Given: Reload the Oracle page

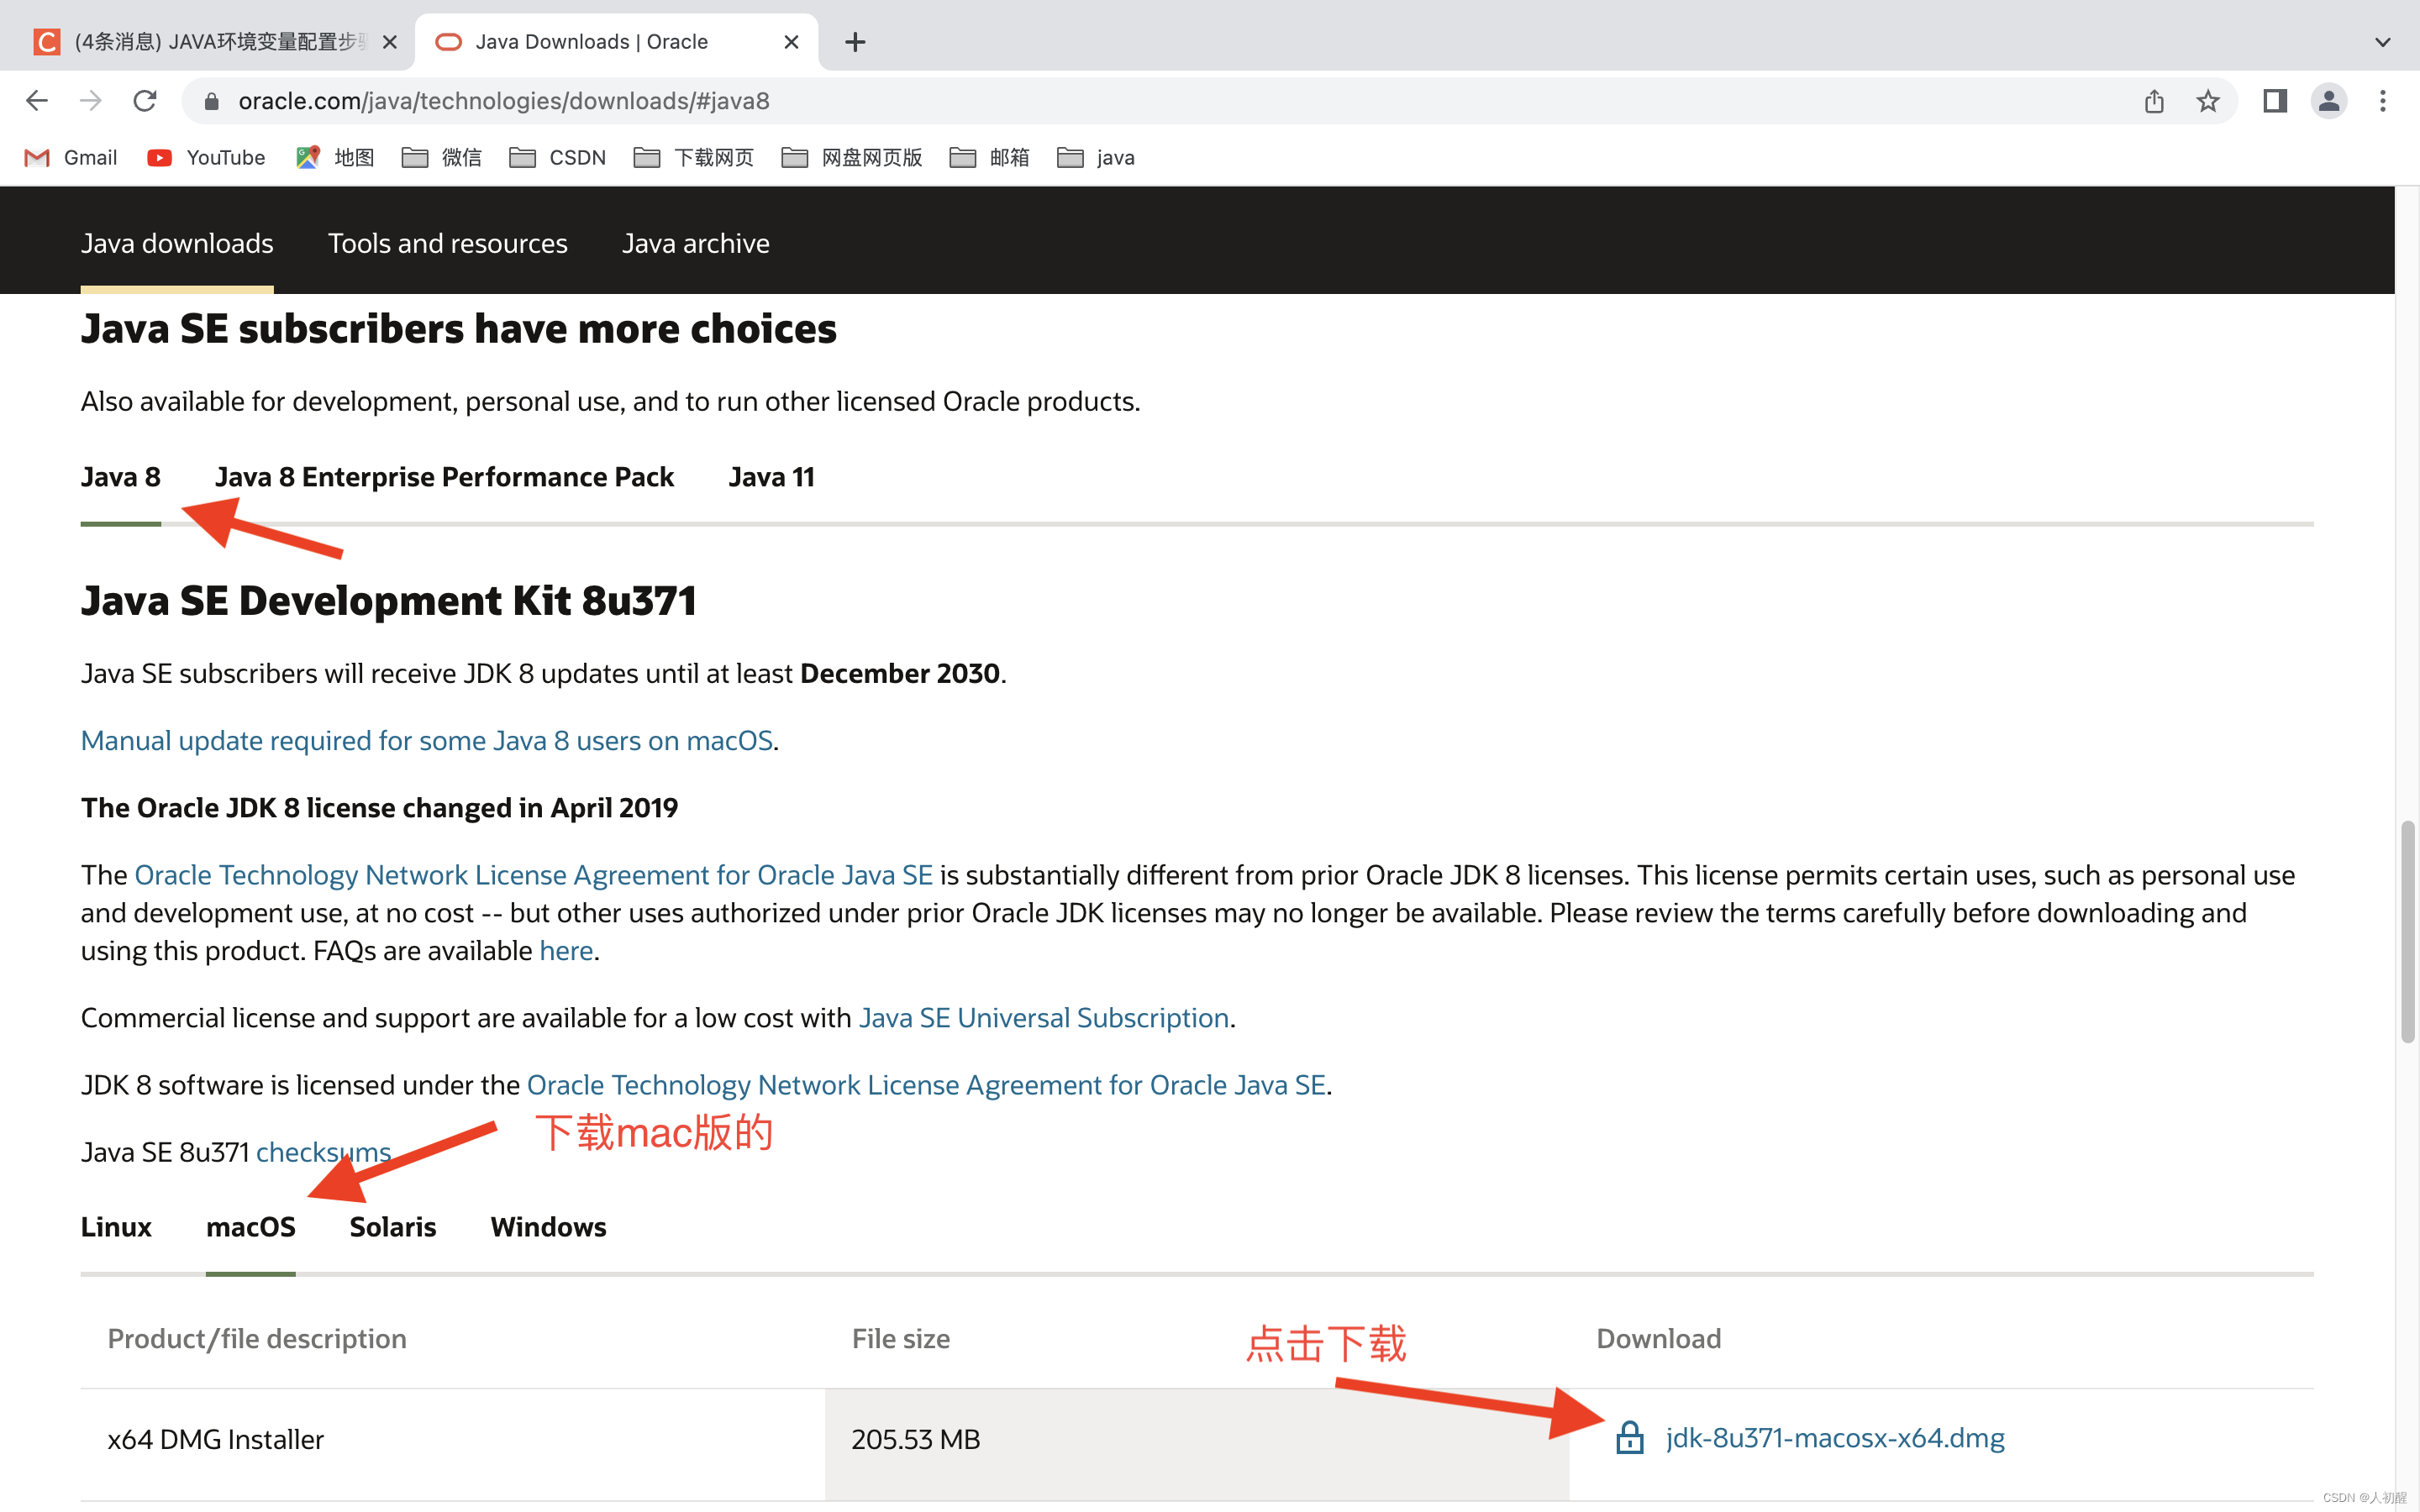Looking at the screenshot, I should (145, 101).
